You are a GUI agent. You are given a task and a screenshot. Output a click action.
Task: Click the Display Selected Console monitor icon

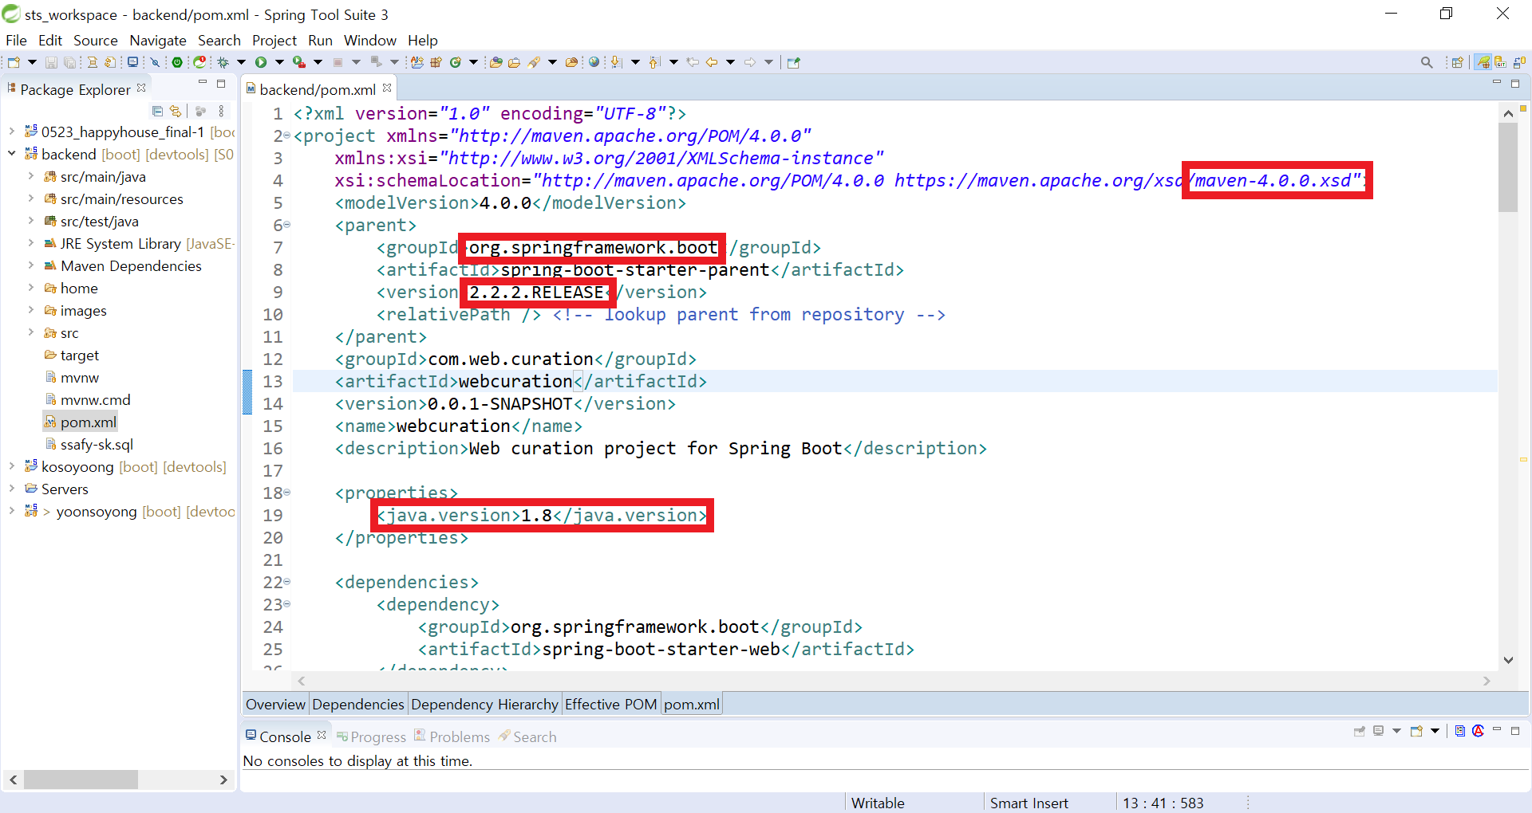click(x=1378, y=731)
